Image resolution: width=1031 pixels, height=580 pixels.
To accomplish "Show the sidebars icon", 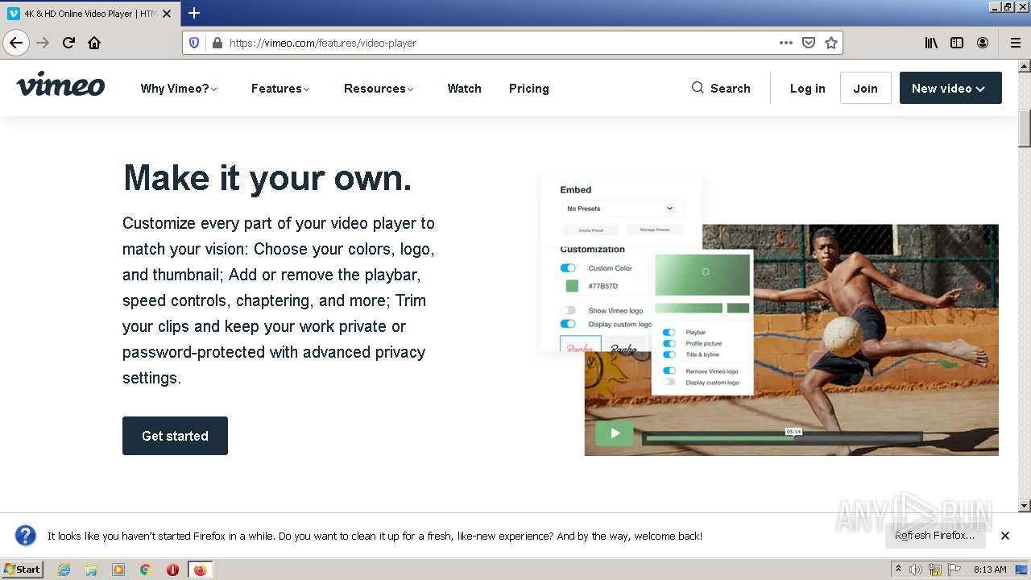I will coord(957,43).
